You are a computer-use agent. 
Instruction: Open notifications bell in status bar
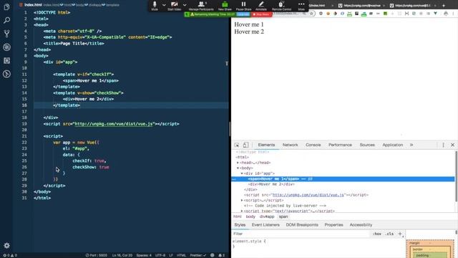pos(221,255)
